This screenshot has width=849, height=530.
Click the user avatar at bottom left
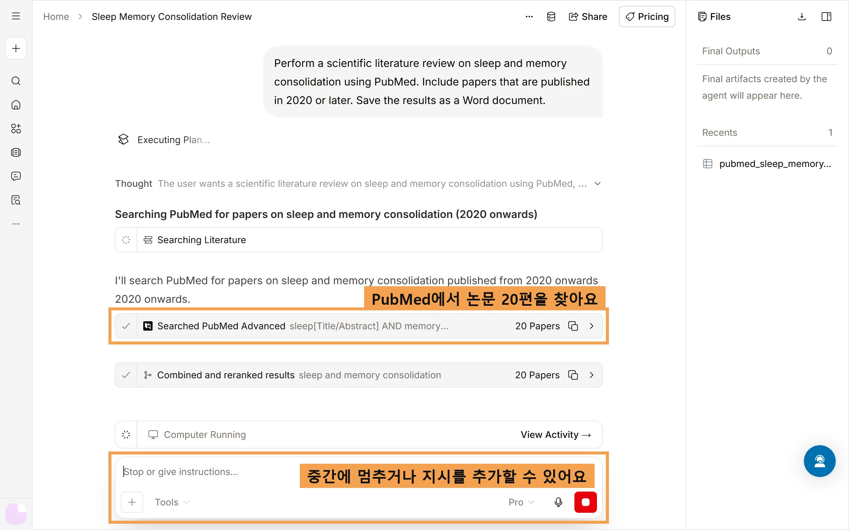point(16,513)
